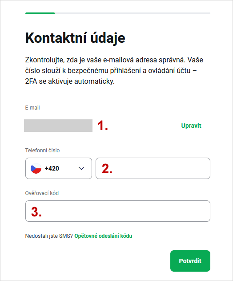This screenshot has height=281, width=233.
Task: Click into the Ověřovací kód input field
Action: click(118, 211)
